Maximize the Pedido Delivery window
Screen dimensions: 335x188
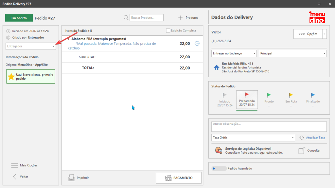(319, 4)
